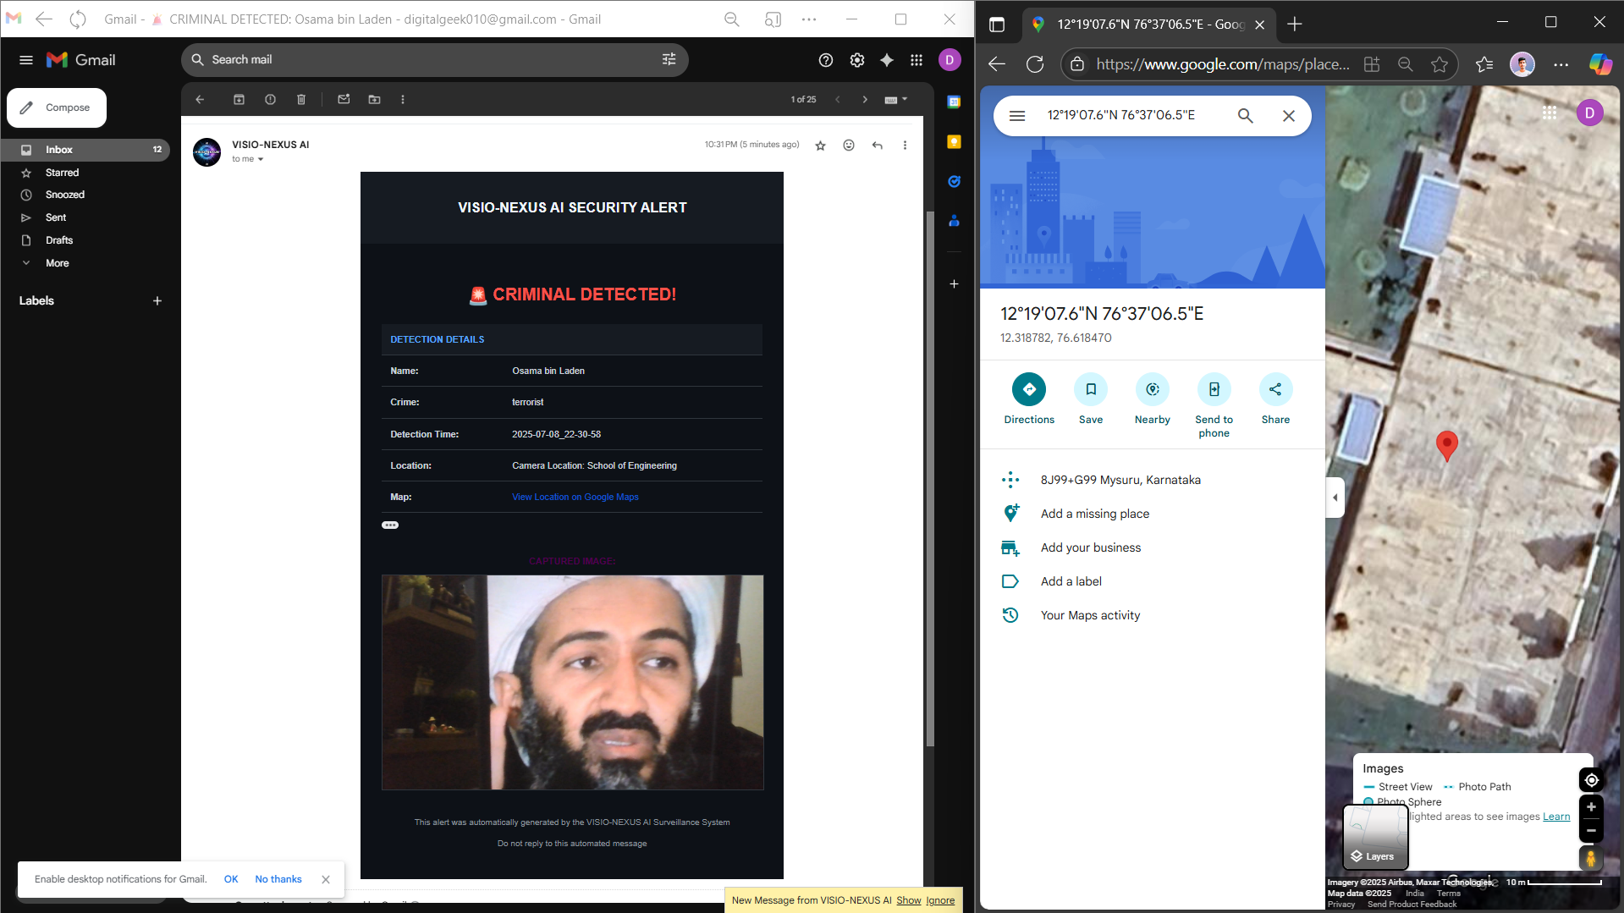Open Edge tab actions menu

(x=997, y=25)
